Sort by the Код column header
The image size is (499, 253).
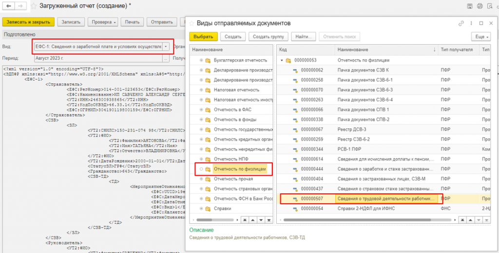pyautogui.click(x=306, y=50)
